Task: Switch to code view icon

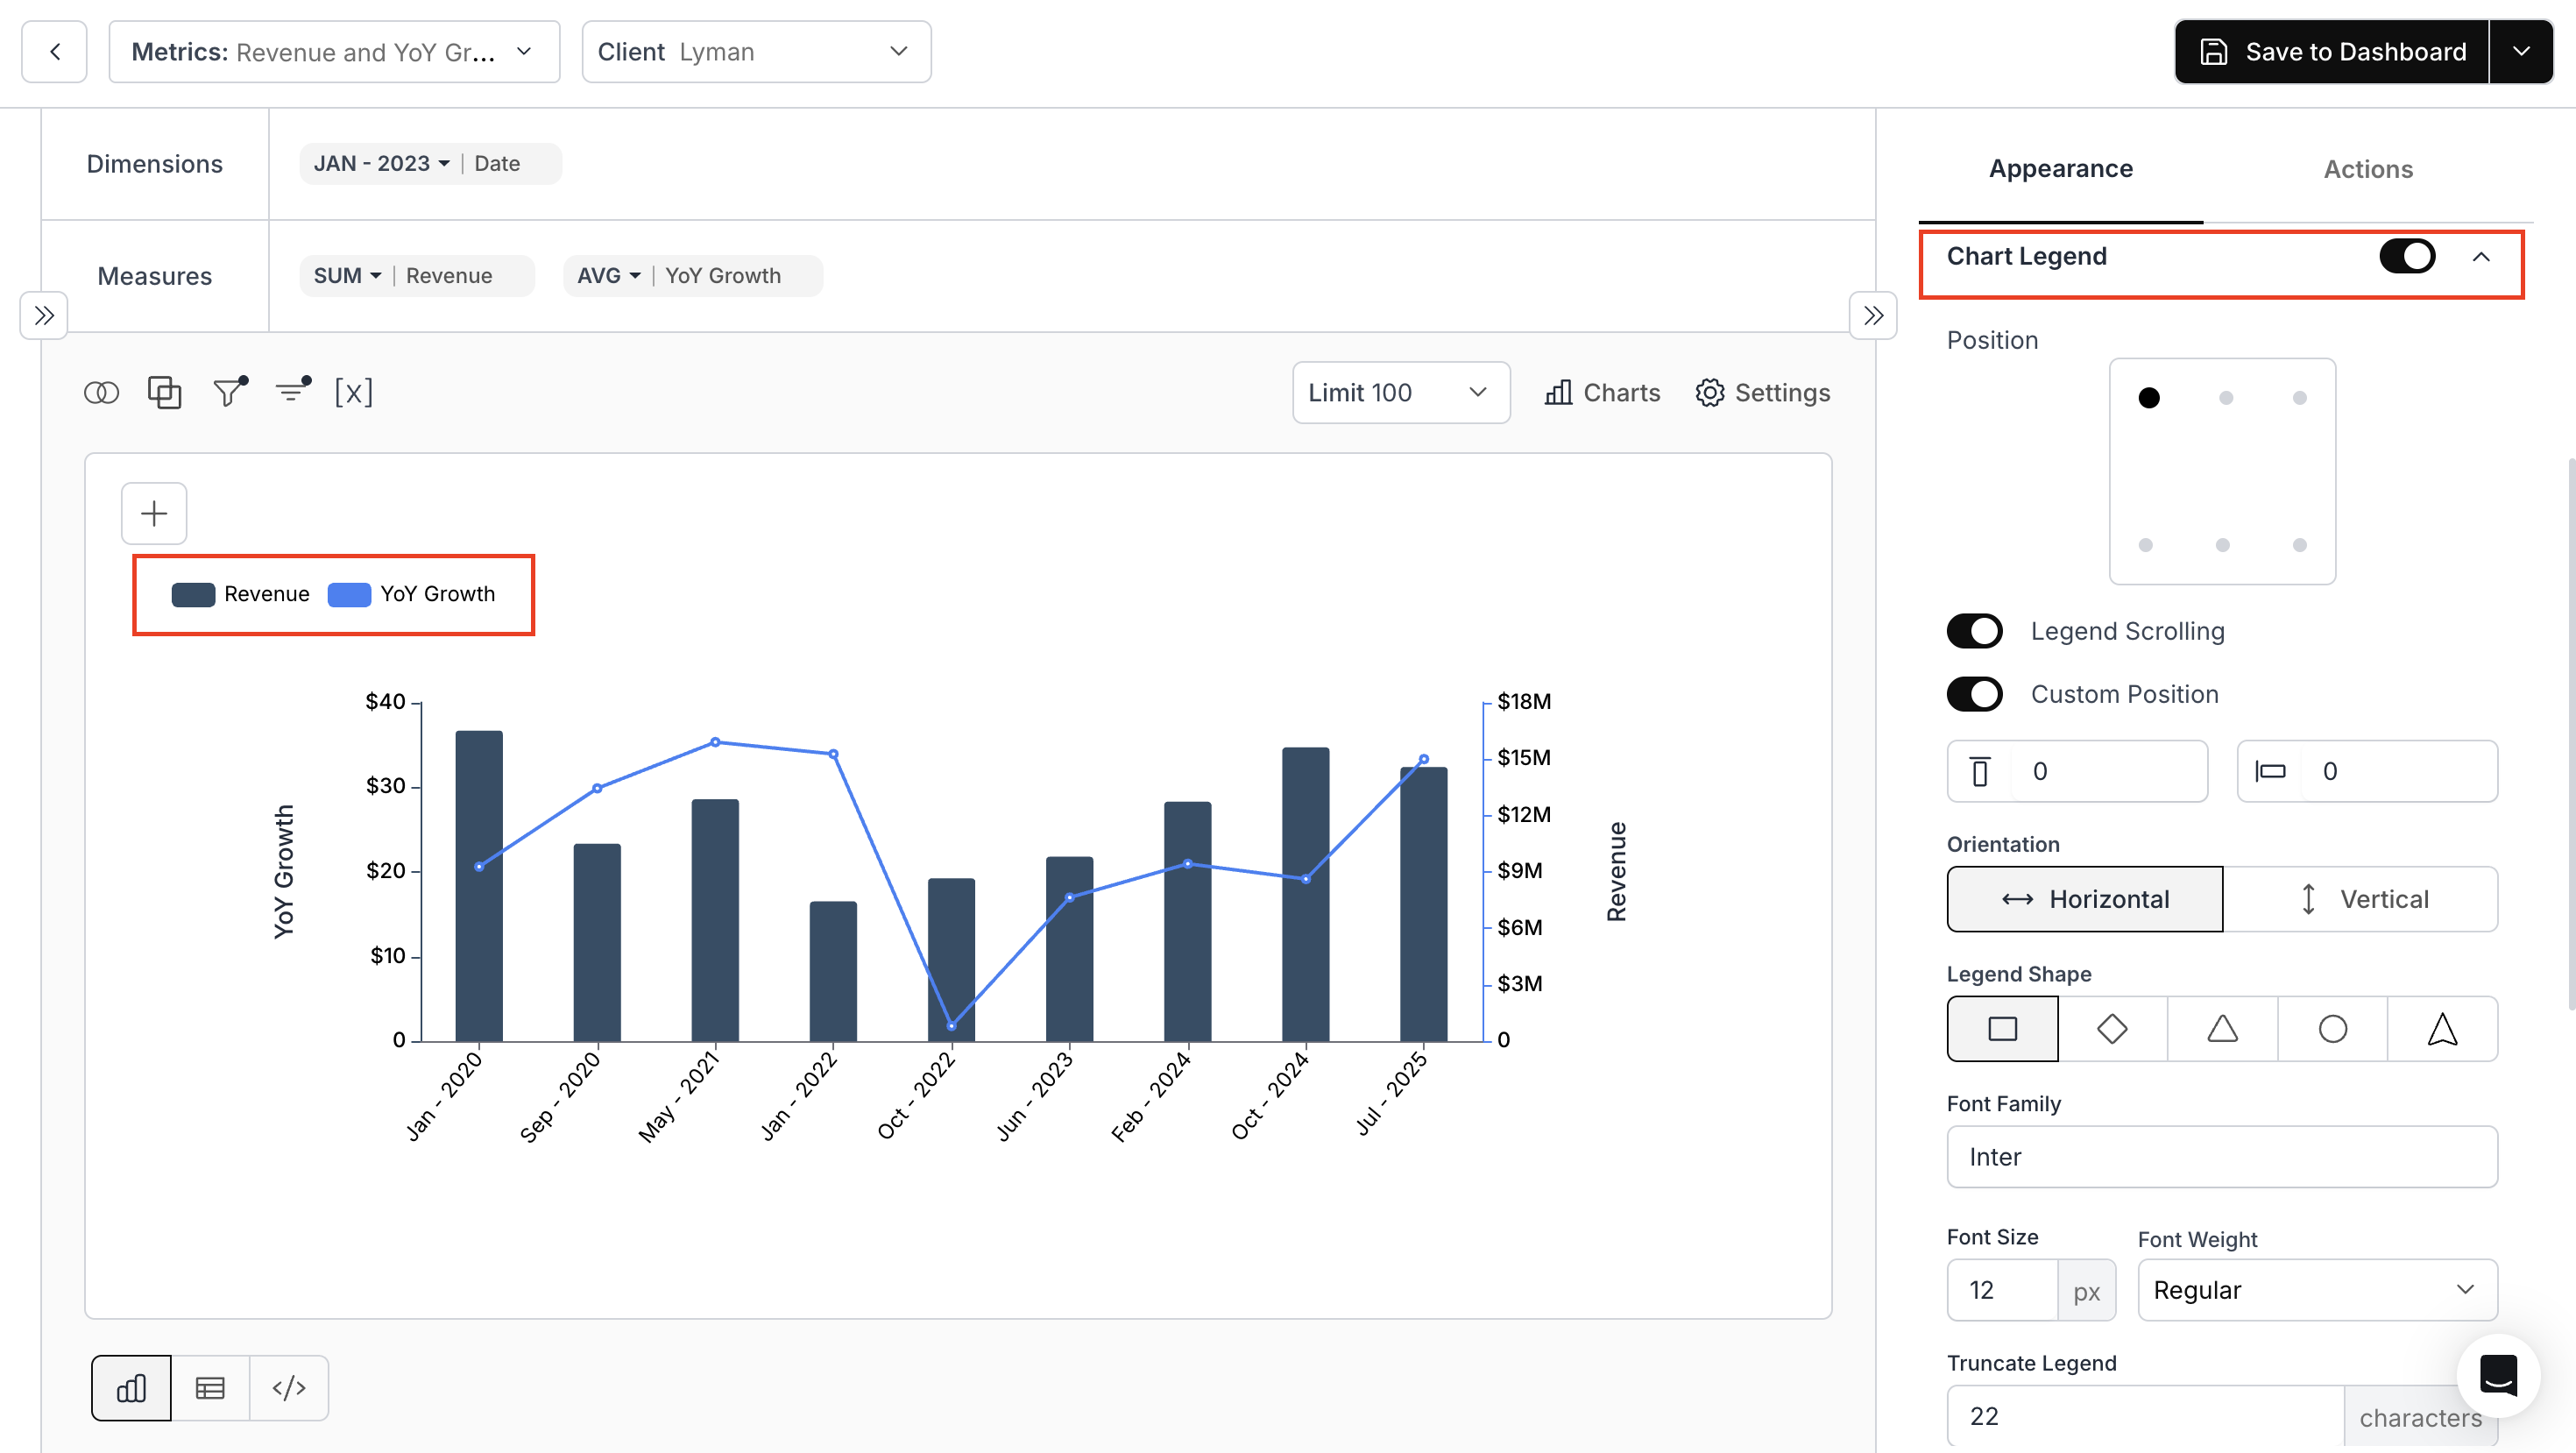Action: (x=289, y=1387)
